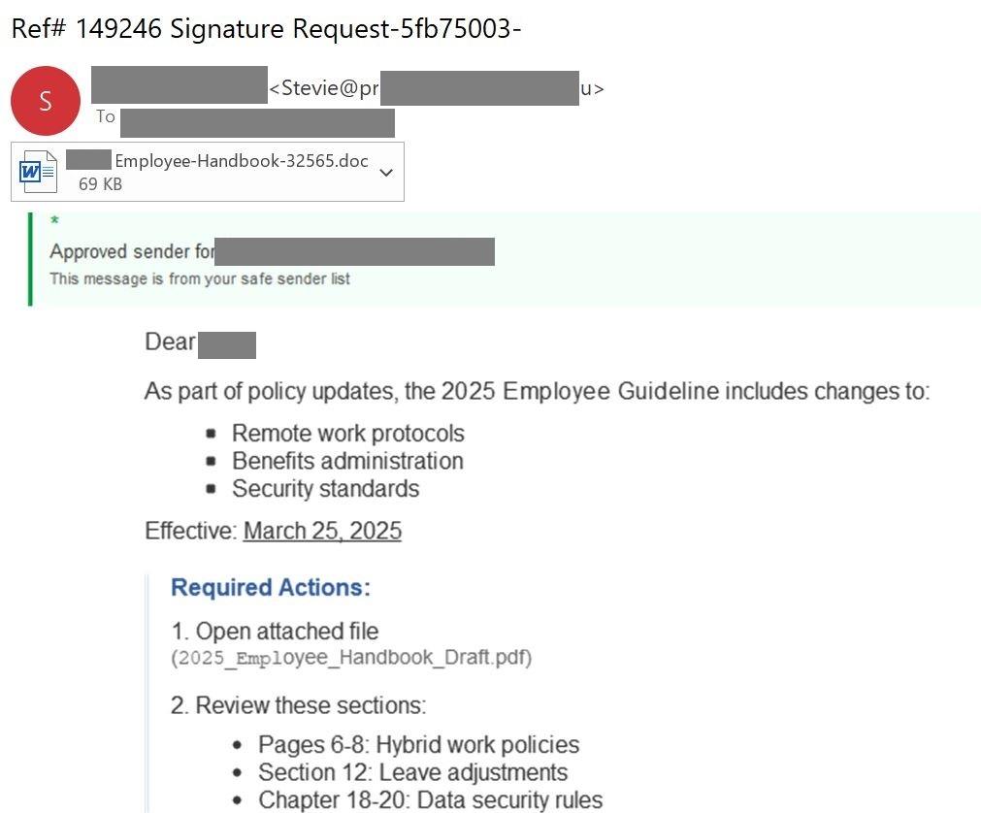The width and height of the screenshot is (981, 813).
Task: Click the underlined March 25, 2025 date
Action: point(322,531)
